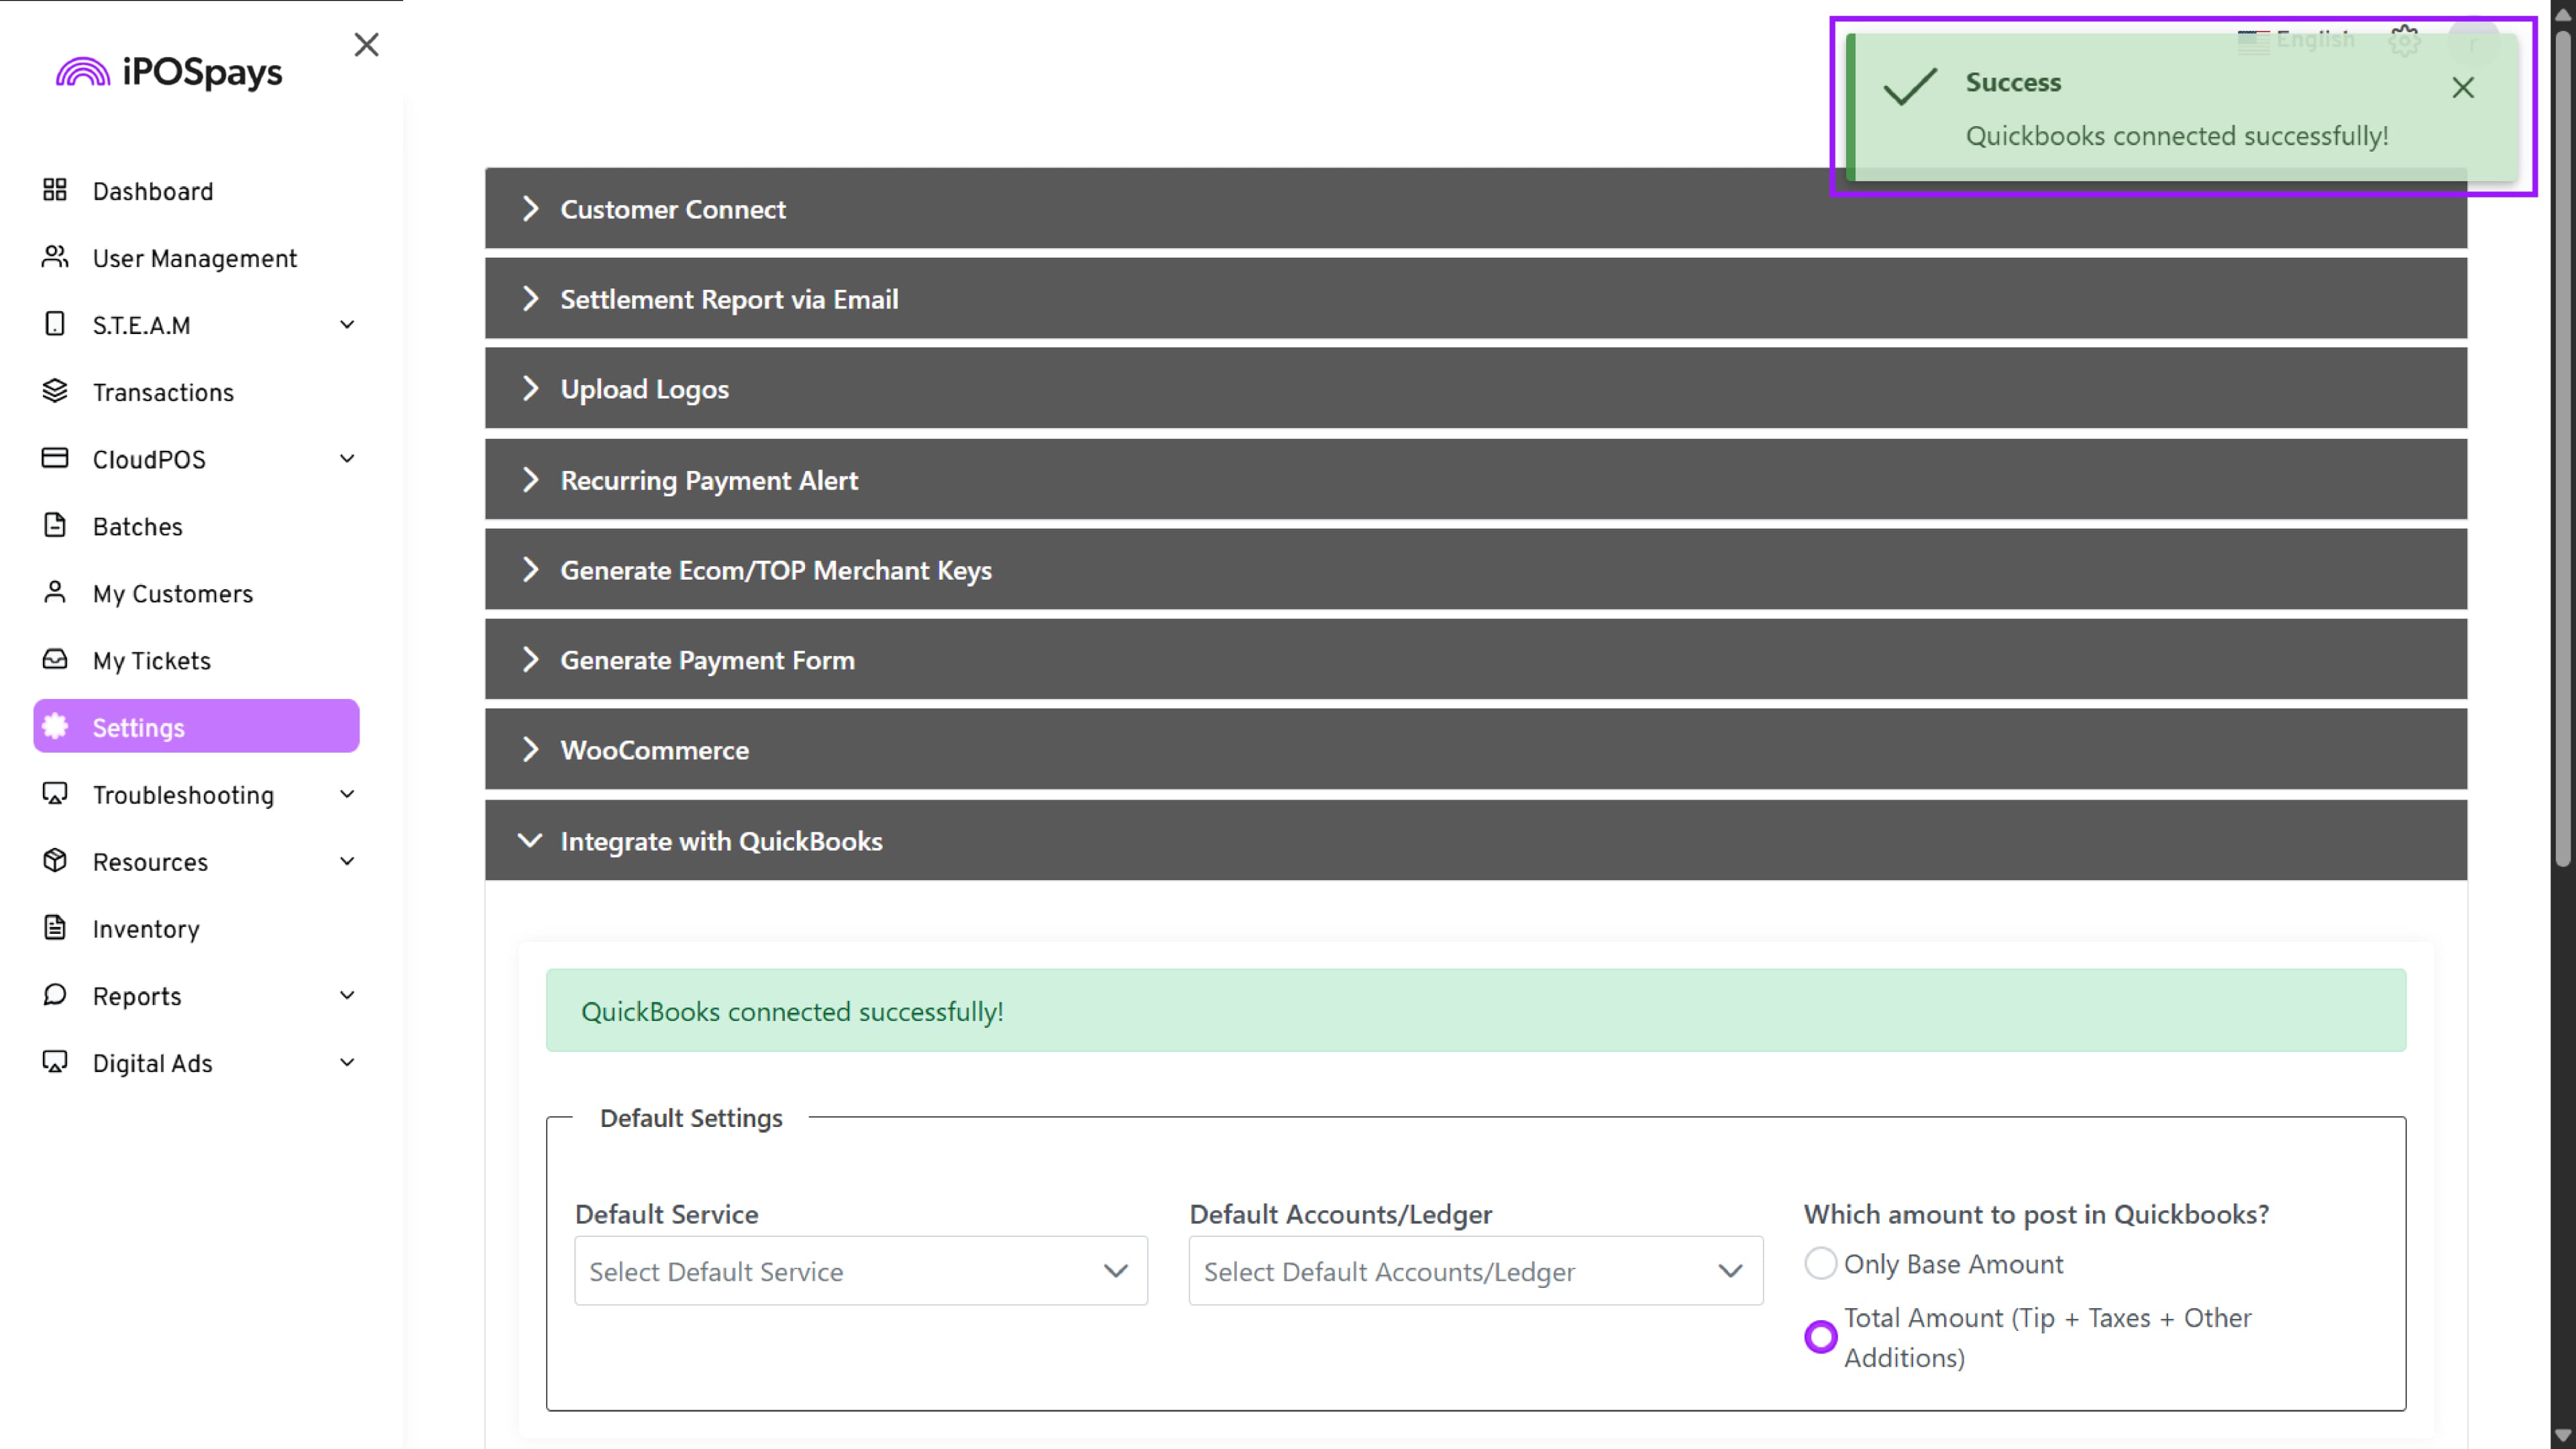Click the Inventory clipboard icon
Screen dimensions: 2576x1449
[55, 928]
